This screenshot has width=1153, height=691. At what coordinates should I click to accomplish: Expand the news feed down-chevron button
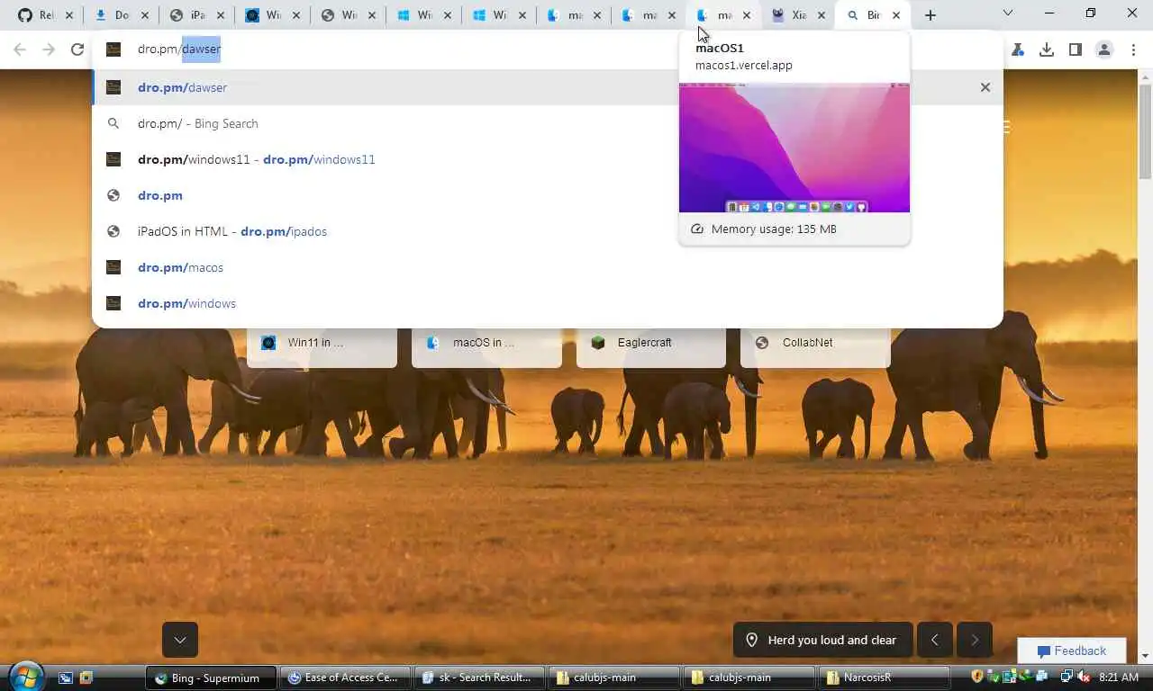point(180,640)
